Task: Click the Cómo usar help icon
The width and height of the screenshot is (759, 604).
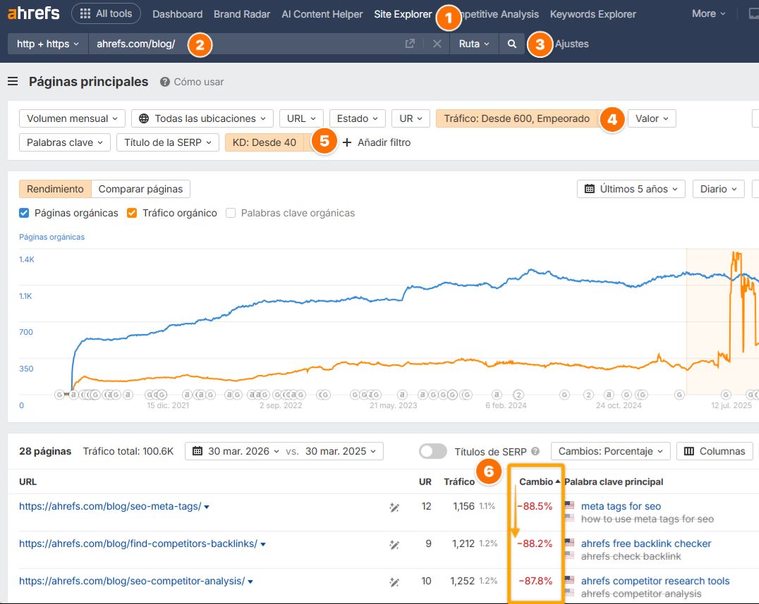Action: point(163,82)
